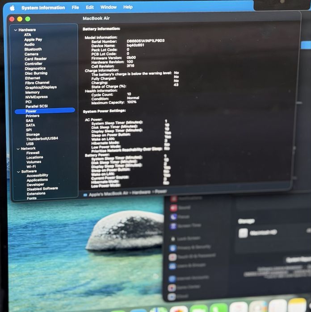This screenshot has height=312, width=311.
Task: Select Disabled Software in the sidebar
Action: (42, 189)
